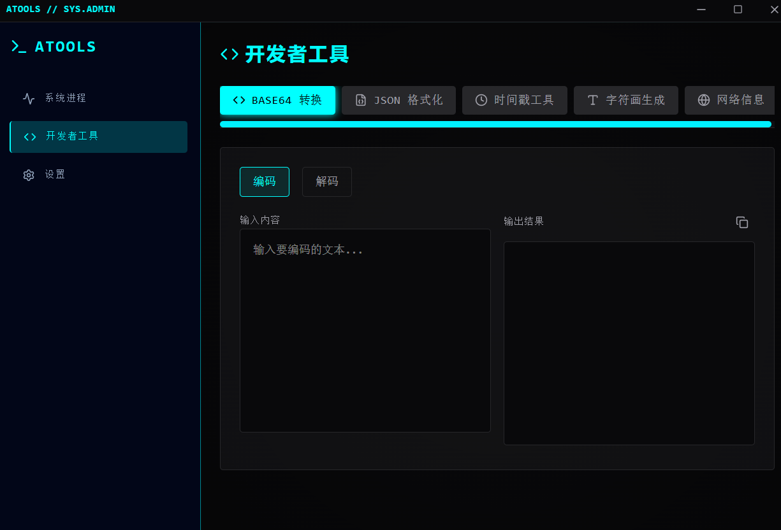Click ATOOLS // SYS.ADMIN window title
Screen dimensions: 781x530
pos(61,9)
